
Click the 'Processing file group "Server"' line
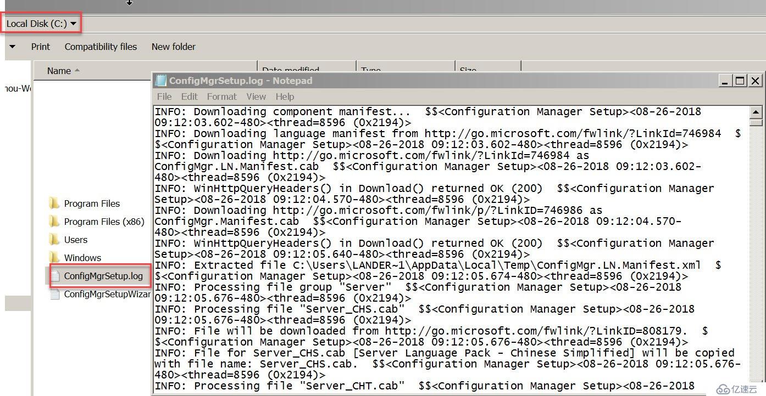(x=418, y=287)
